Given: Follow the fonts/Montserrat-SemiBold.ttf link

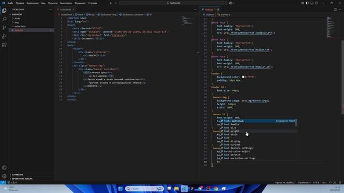Looking at the screenshot, I should 250,33.
